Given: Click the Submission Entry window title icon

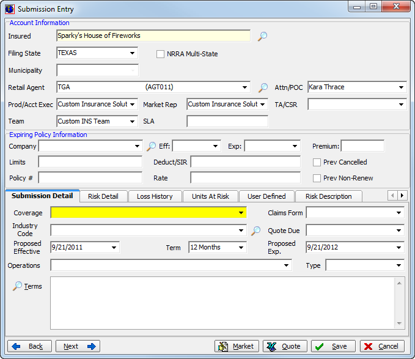Looking at the screenshot, I should (9, 9).
